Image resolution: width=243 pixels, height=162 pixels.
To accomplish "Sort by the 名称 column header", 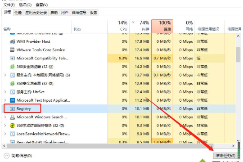I will (x=36, y=27).
